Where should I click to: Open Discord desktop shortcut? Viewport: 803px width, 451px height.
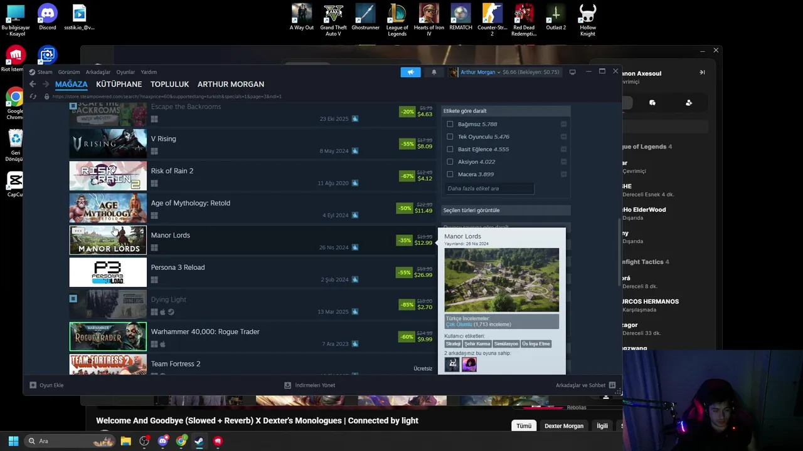click(47, 18)
